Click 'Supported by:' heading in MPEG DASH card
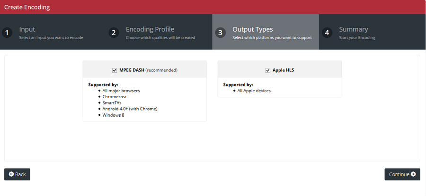 [103, 85]
